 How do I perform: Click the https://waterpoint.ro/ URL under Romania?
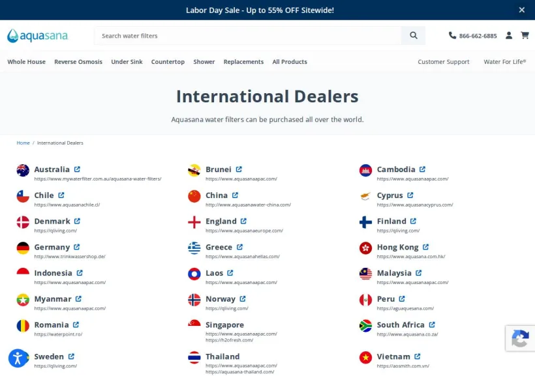click(x=58, y=334)
